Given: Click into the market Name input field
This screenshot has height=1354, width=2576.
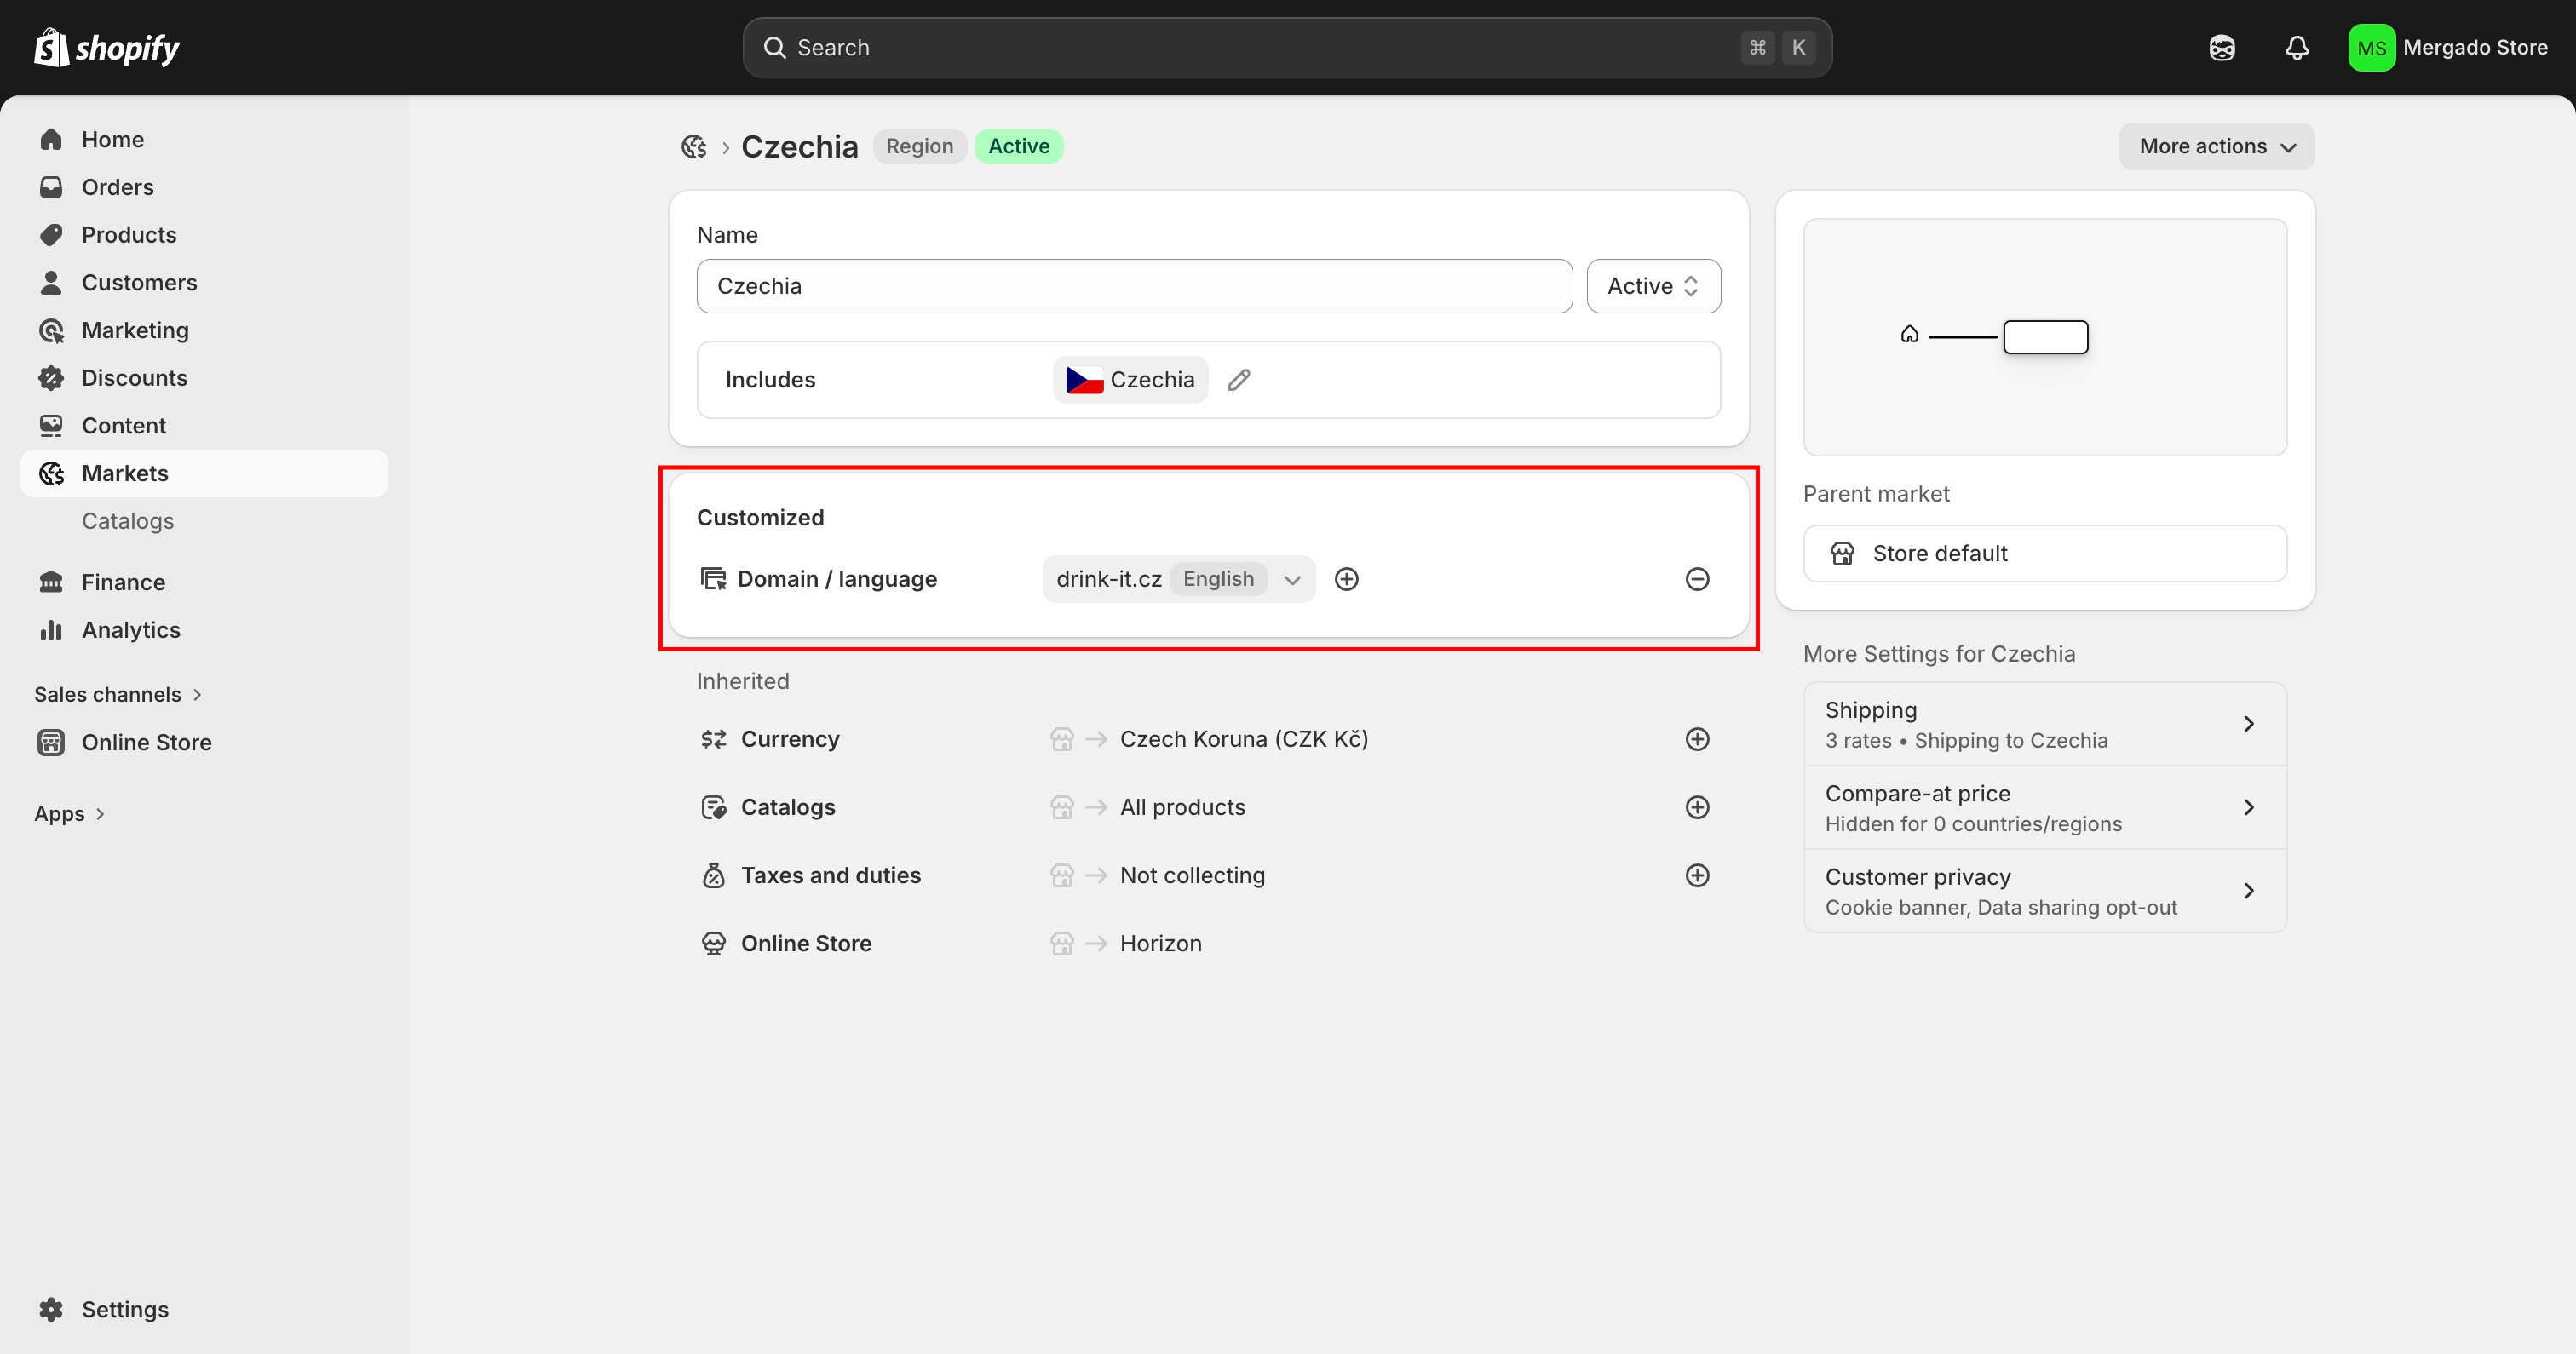Looking at the screenshot, I should 1133,286.
